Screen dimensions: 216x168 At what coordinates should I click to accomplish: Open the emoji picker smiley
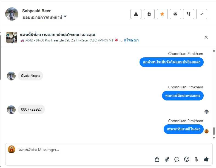(187, 159)
